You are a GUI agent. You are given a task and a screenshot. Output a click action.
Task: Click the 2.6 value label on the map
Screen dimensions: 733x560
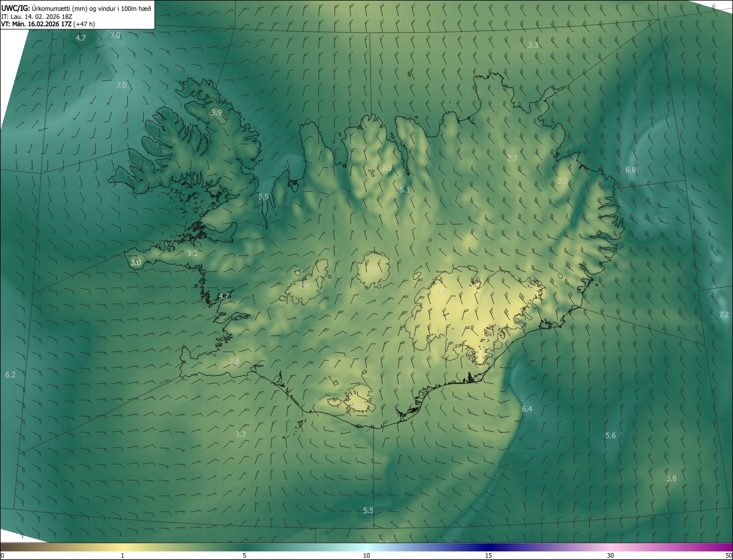[234, 361]
